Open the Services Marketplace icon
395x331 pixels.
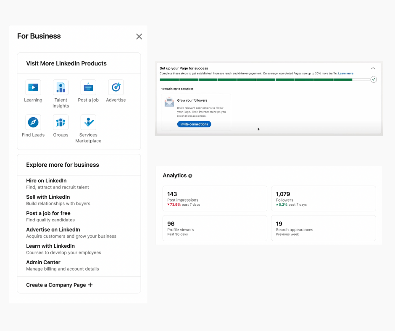click(x=88, y=122)
